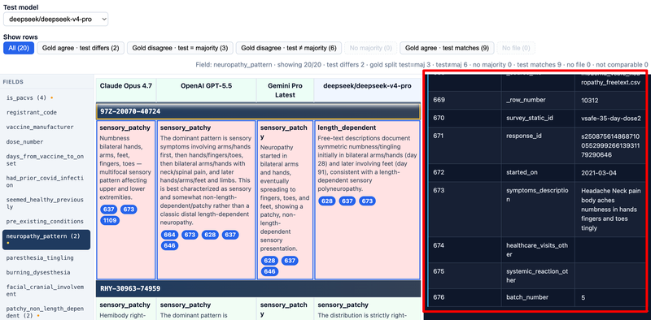Click citation chip 628 in Gemini cell
Image resolution: width=651 pixels, height=320 pixels.
coord(269,261)
